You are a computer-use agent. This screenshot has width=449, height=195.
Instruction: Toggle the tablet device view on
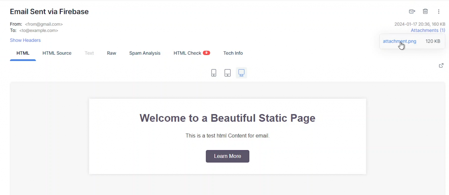227,73
